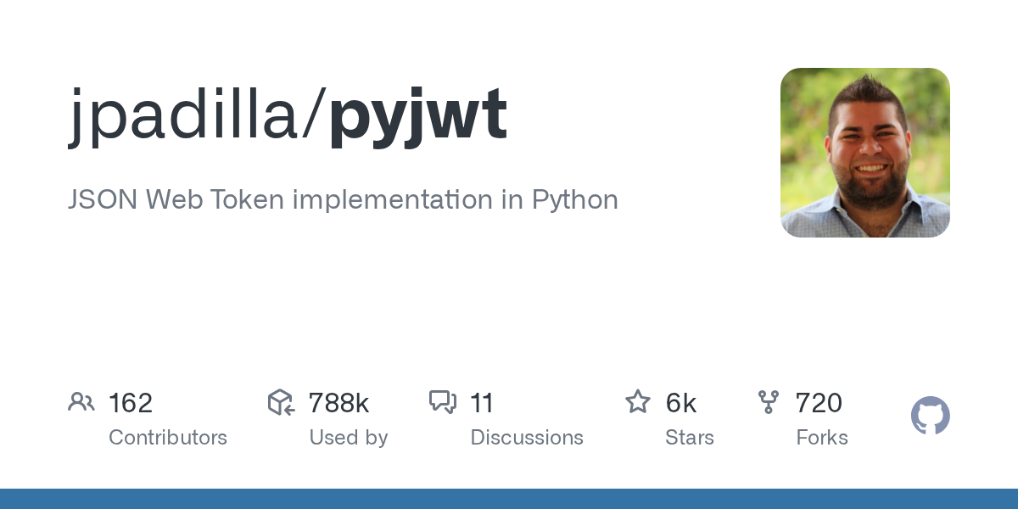This screenshot has height=509, width=1018.
Task: Click the 6k stars count
Action: coord(681,403)
